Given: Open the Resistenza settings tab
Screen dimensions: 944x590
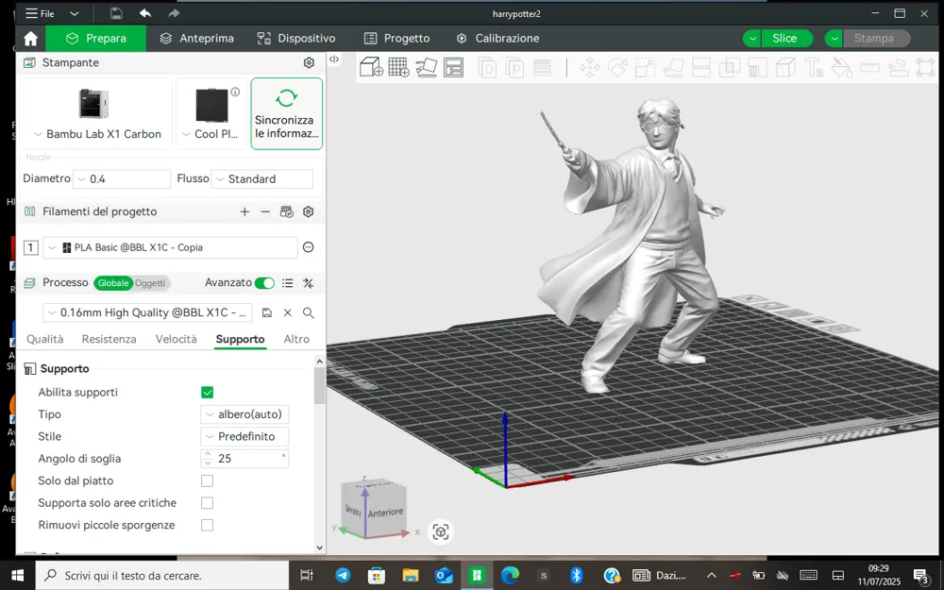Looking at the screenshot, I should click(109, 339).
